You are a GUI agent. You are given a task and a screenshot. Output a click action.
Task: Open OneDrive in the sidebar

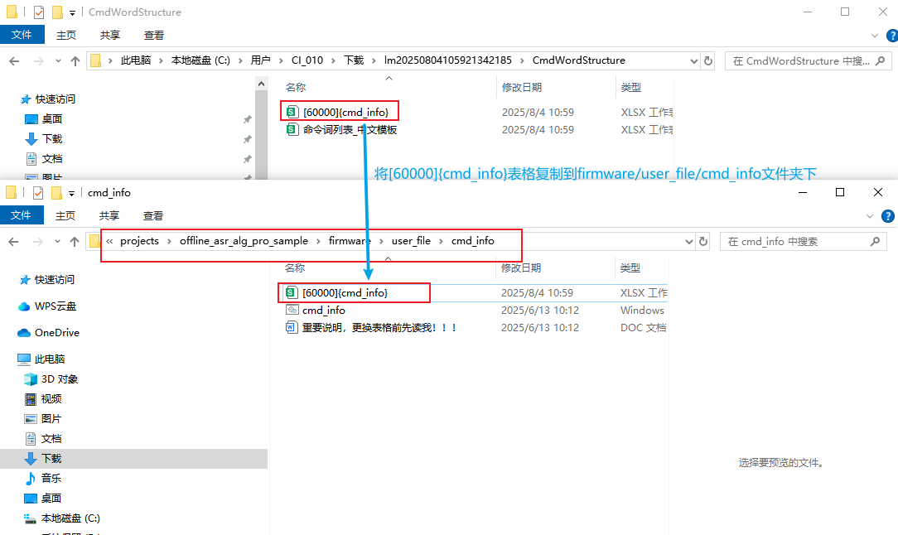point(56,333)
